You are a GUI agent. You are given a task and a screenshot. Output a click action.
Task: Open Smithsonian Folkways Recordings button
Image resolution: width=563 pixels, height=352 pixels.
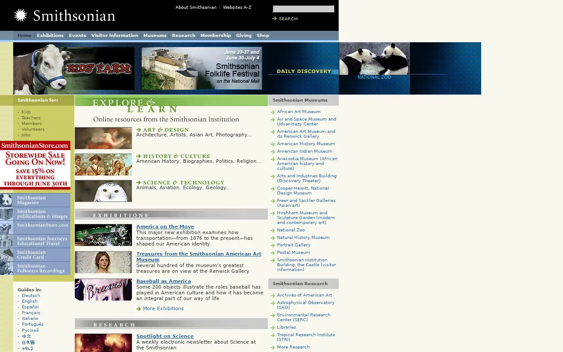click(35, 268)
